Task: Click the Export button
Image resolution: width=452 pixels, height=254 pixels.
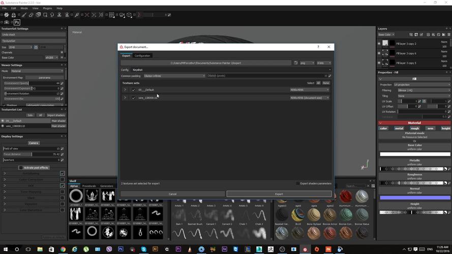Action: tap(279, 194)
